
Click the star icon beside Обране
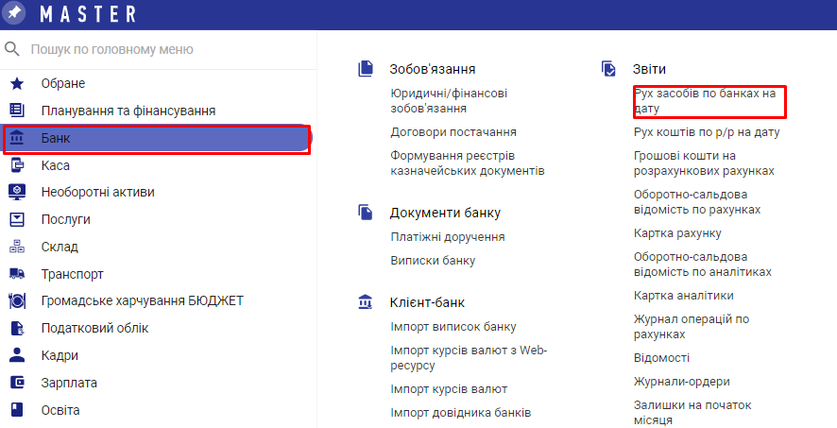(x=16, y=84)
